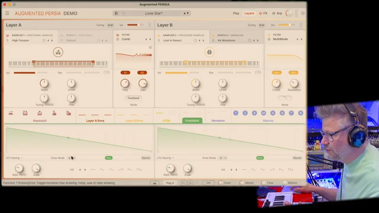Click the undo arrow in bottom bar
Image resolution: width=379 pixels, height=213 pixels.
point(184,183)
